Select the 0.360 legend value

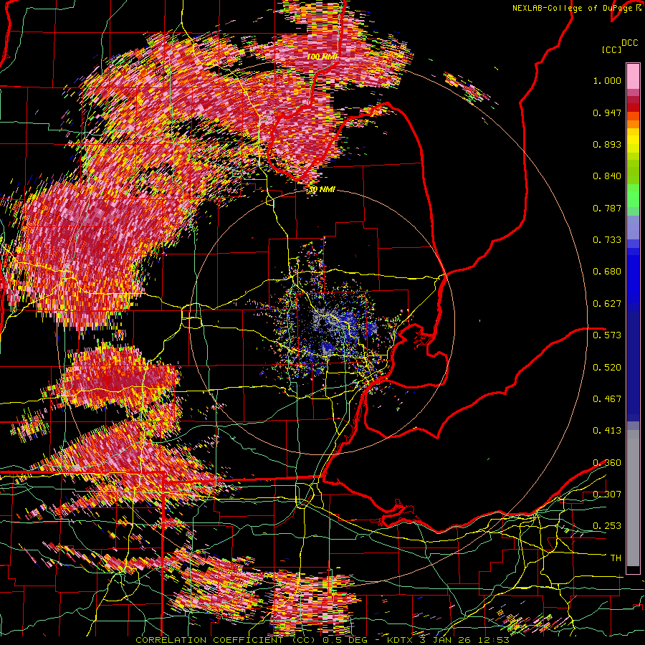(607, 463)
